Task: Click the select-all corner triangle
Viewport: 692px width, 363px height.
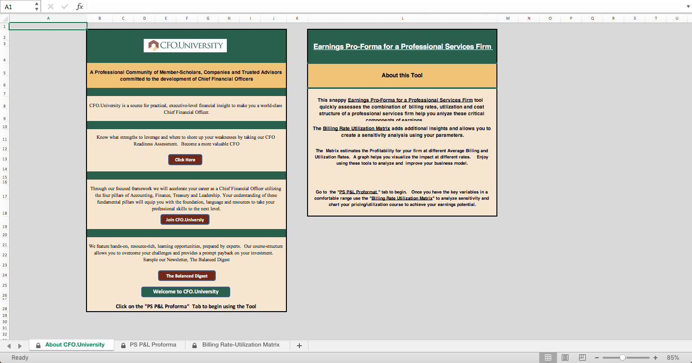Action: 5,18
